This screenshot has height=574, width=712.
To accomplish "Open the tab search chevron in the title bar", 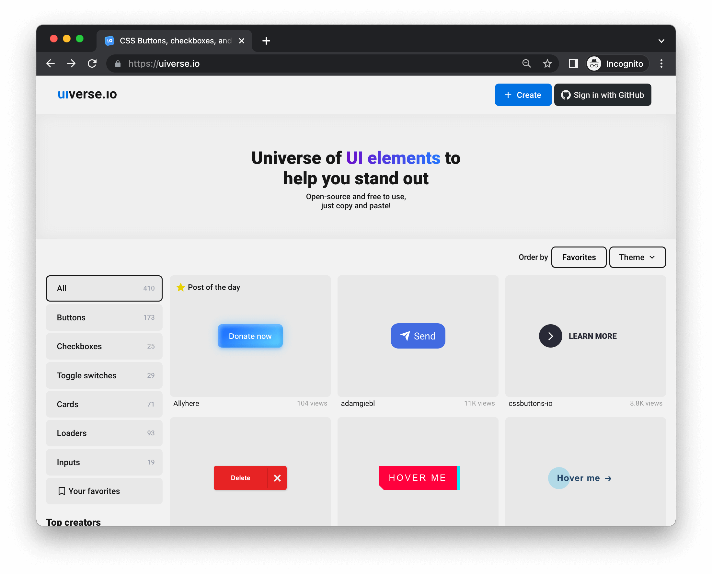I will [661, 41].
